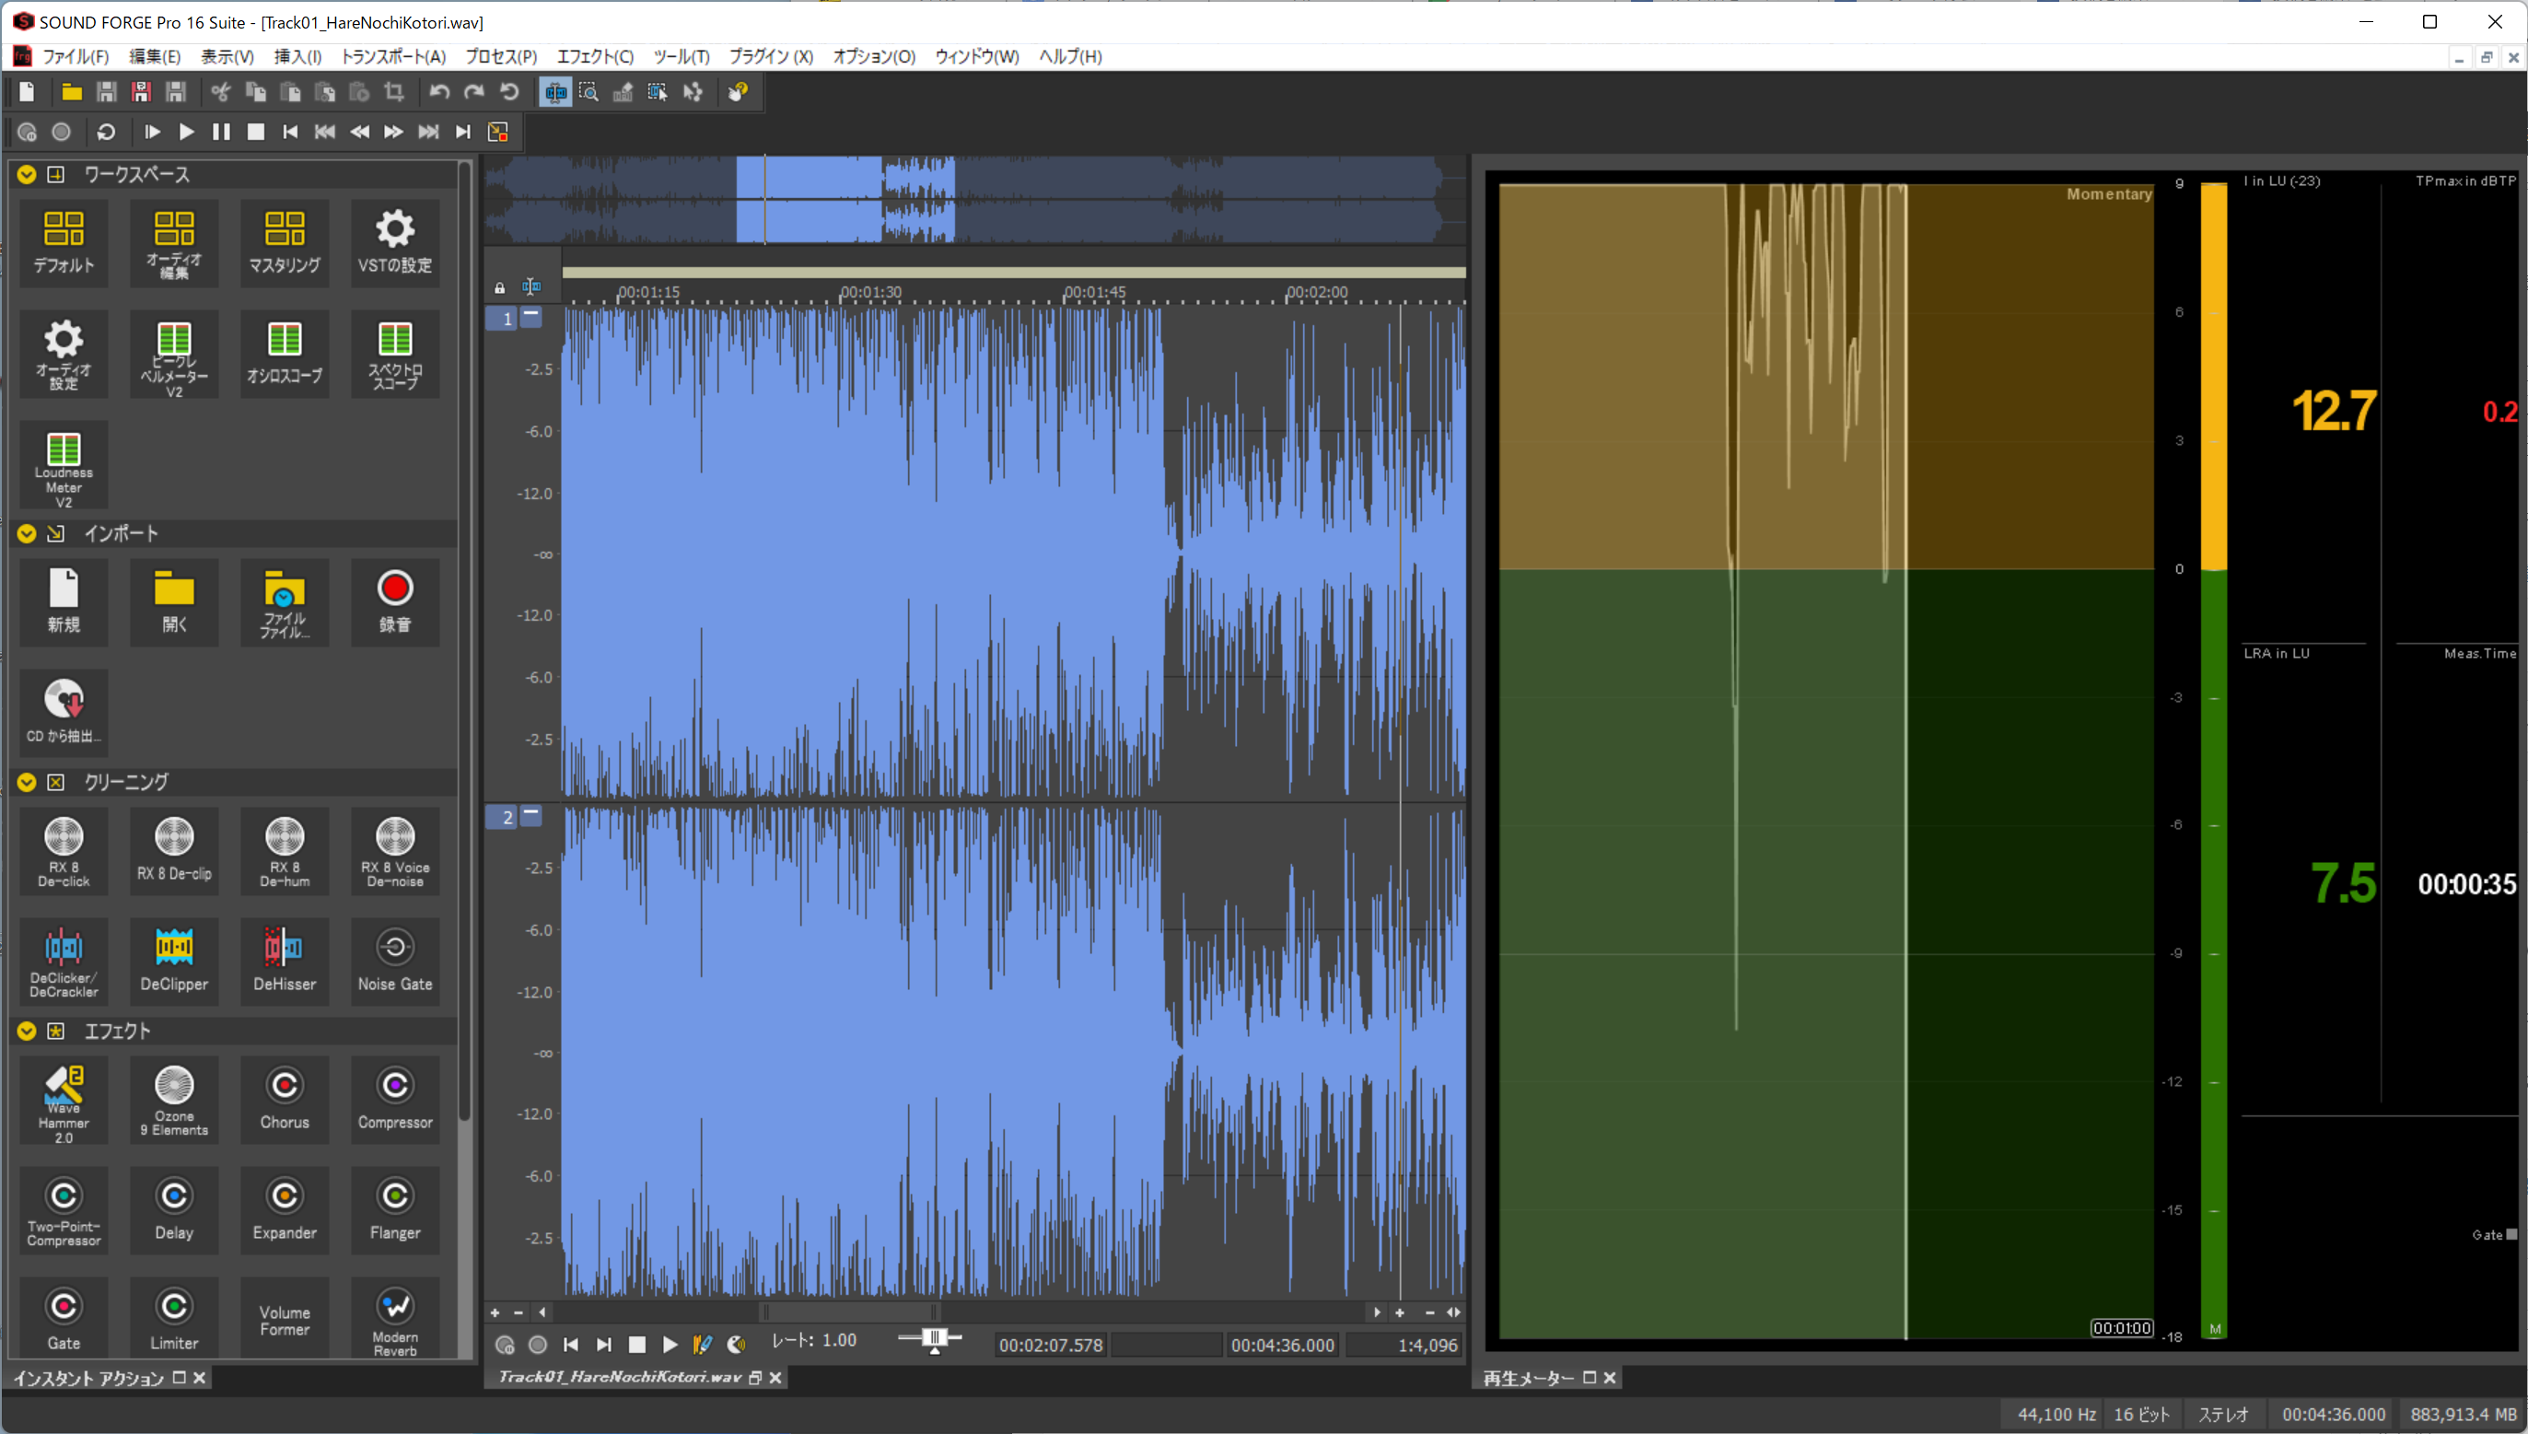Launch RX 8 De-hum tool
Image resolution: width=2528 pixels, height=1434 pixels.
tap(285, 852)
